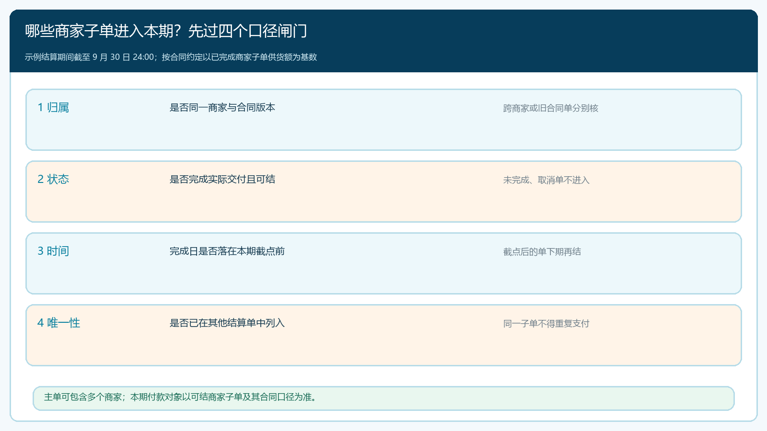Click the note 跨商家或旧合同单分别核
767x431 pixels.
[x=551, y=108]
